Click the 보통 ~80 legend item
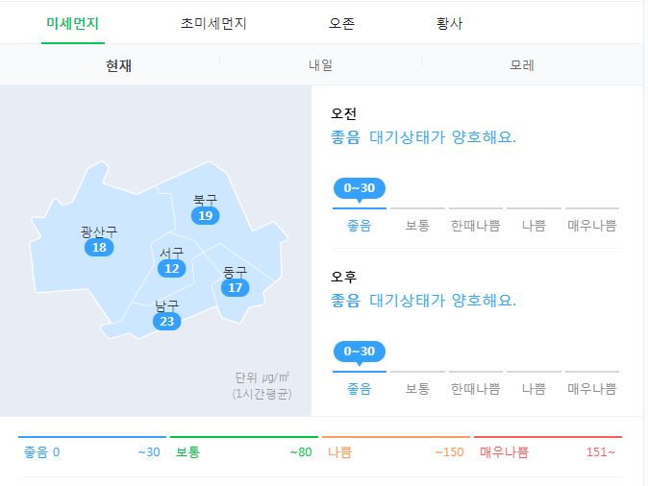648x486 pixels. pyautogui.click(x=244, y=449)
